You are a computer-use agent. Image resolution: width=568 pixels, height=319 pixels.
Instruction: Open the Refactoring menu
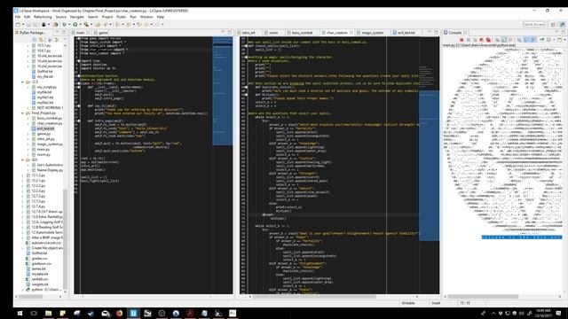pyautogui.click(x=43, y=17)
